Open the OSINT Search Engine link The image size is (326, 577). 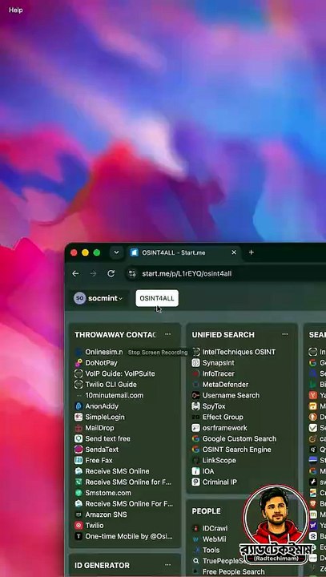point(236,450)
